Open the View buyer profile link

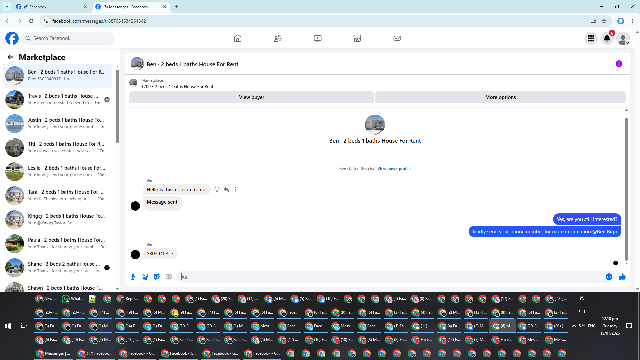point(394,169)
